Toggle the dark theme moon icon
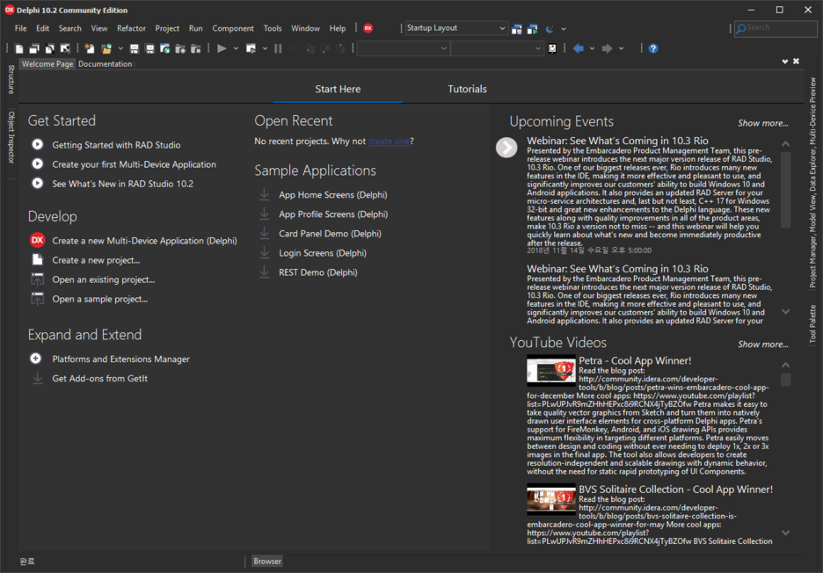Screen dimensions: 823x573 click(550, 29)
